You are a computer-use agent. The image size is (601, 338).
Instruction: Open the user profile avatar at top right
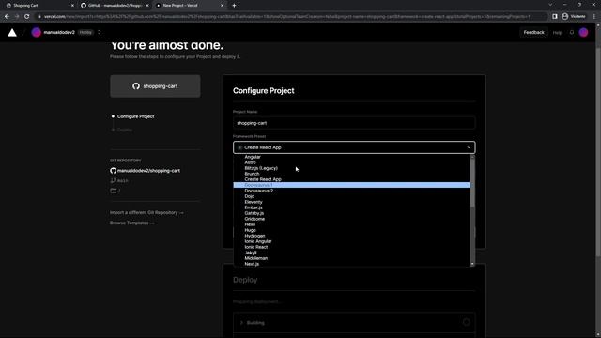pyautogui.click(x=583, y=33)
